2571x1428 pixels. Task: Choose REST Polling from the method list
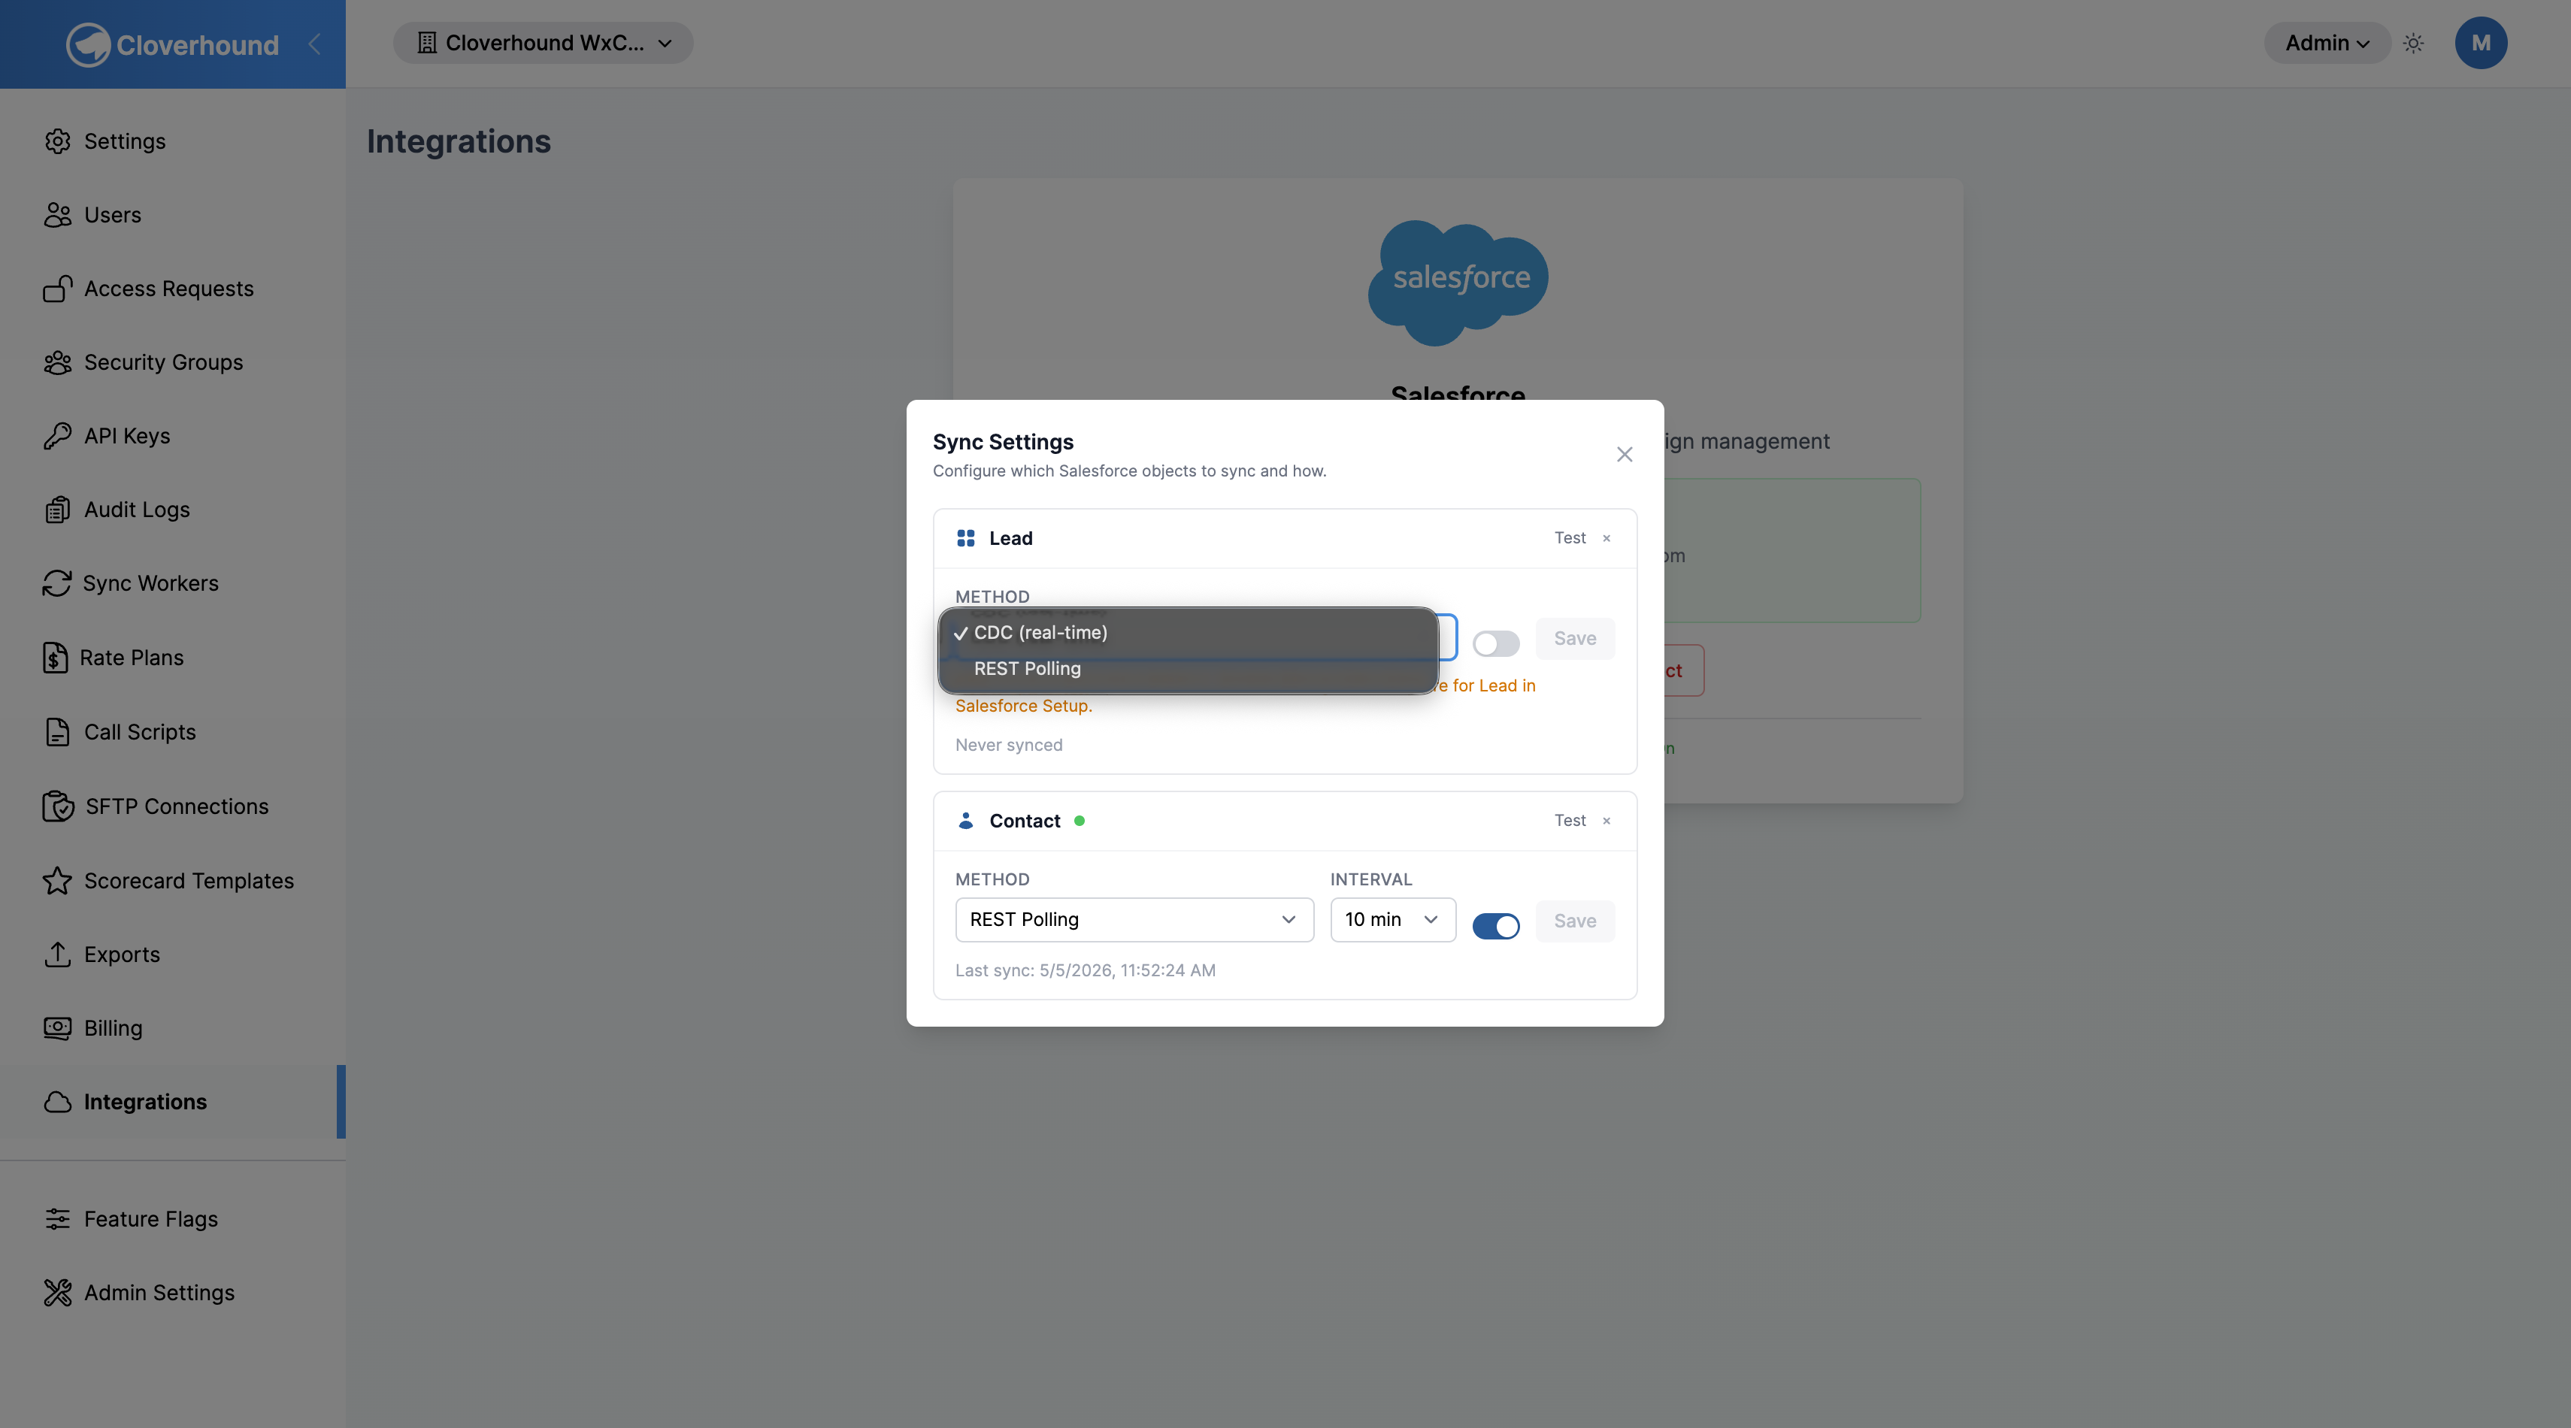tap(1188, 669)
